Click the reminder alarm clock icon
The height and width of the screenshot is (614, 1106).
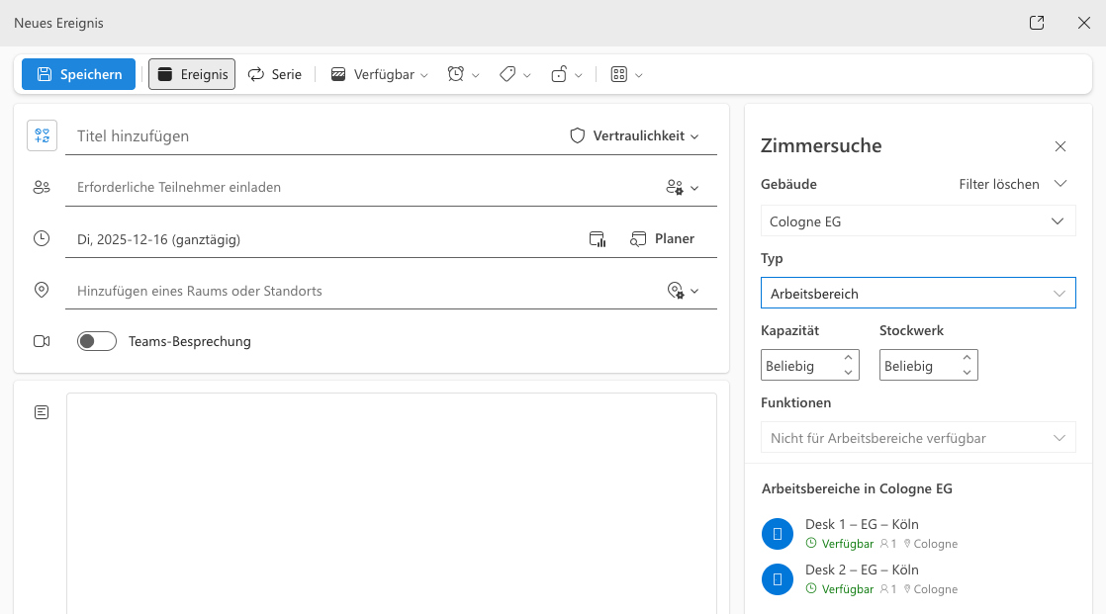[x=456, y=74]
